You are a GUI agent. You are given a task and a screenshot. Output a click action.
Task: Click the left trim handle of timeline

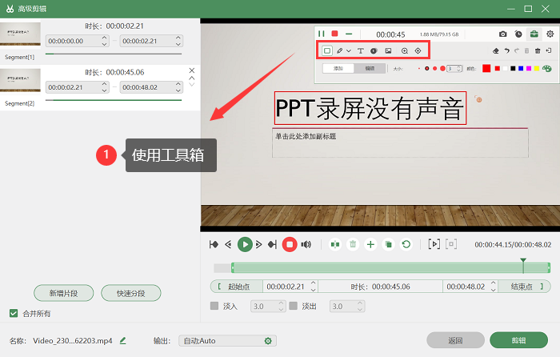(x=233, y=267)
